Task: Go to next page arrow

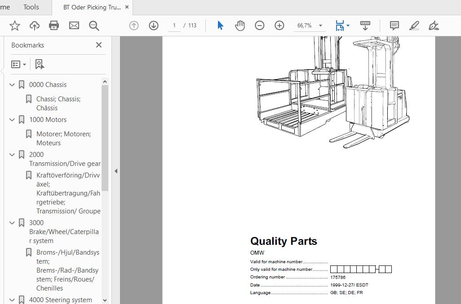Action: tap(154, 26)
